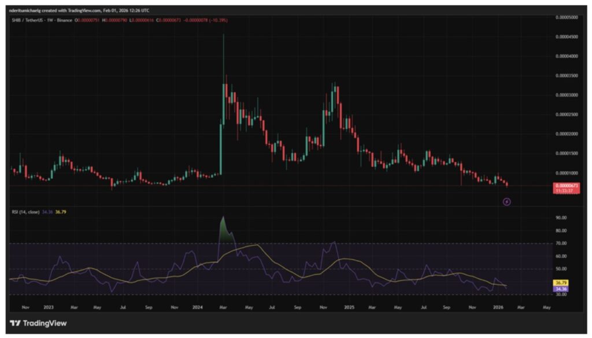
Task: Click the purple lightning bolt event icon
Action: pos(507,202)
